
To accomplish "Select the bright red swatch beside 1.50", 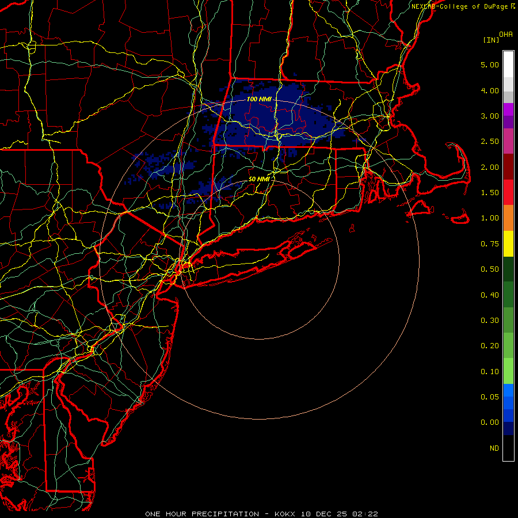I will pos(508,192).
